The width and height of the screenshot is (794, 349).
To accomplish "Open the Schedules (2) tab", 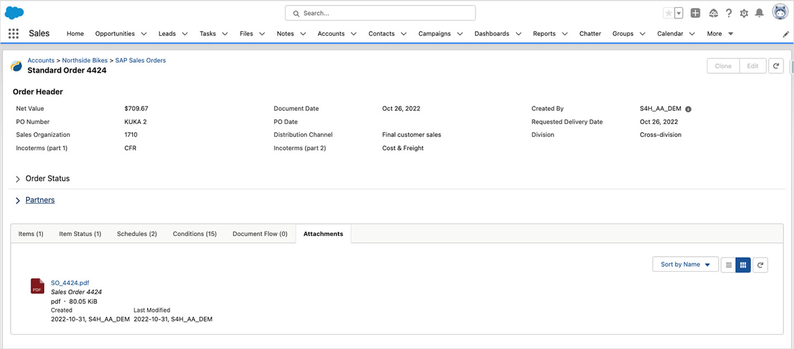I will click(x=137, y=234).
